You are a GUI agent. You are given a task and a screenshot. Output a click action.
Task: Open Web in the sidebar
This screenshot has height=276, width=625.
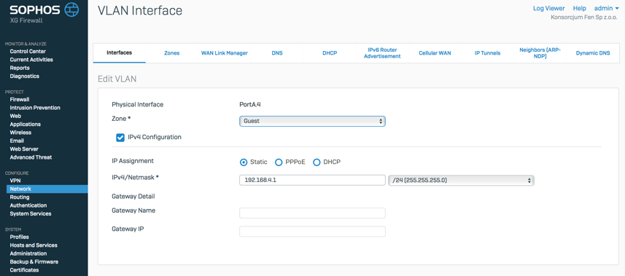click(15, 116)
